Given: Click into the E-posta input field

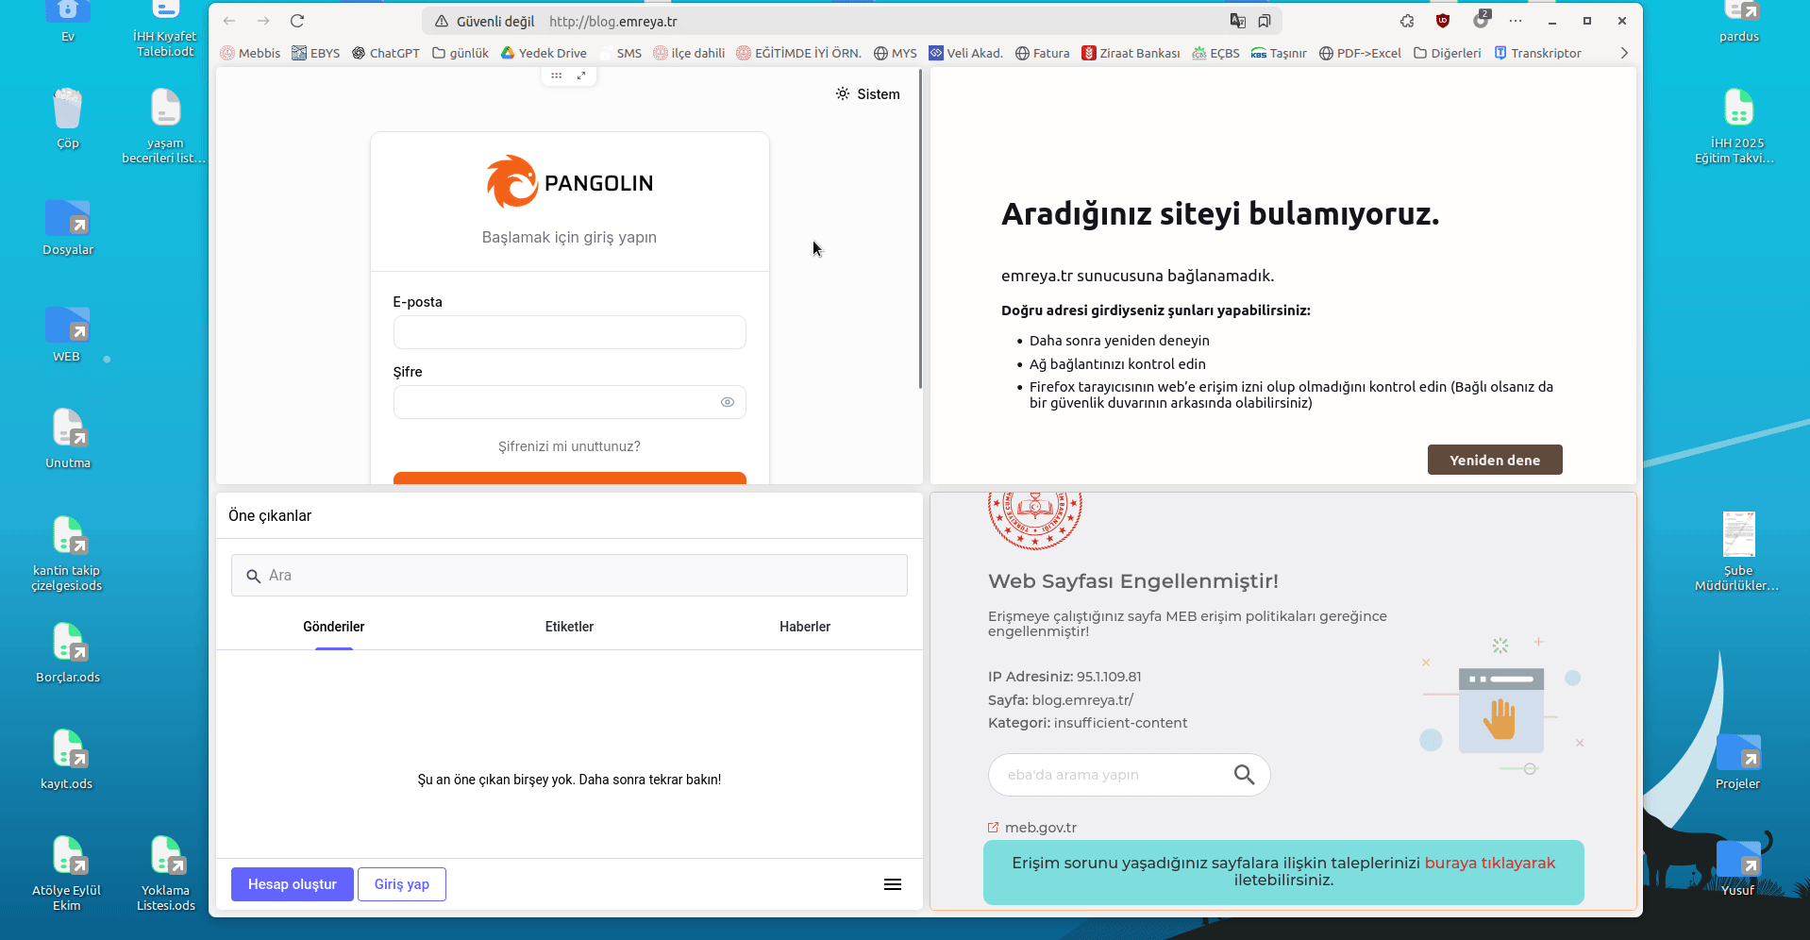Looking at the screenshot, I should point(569,332).
